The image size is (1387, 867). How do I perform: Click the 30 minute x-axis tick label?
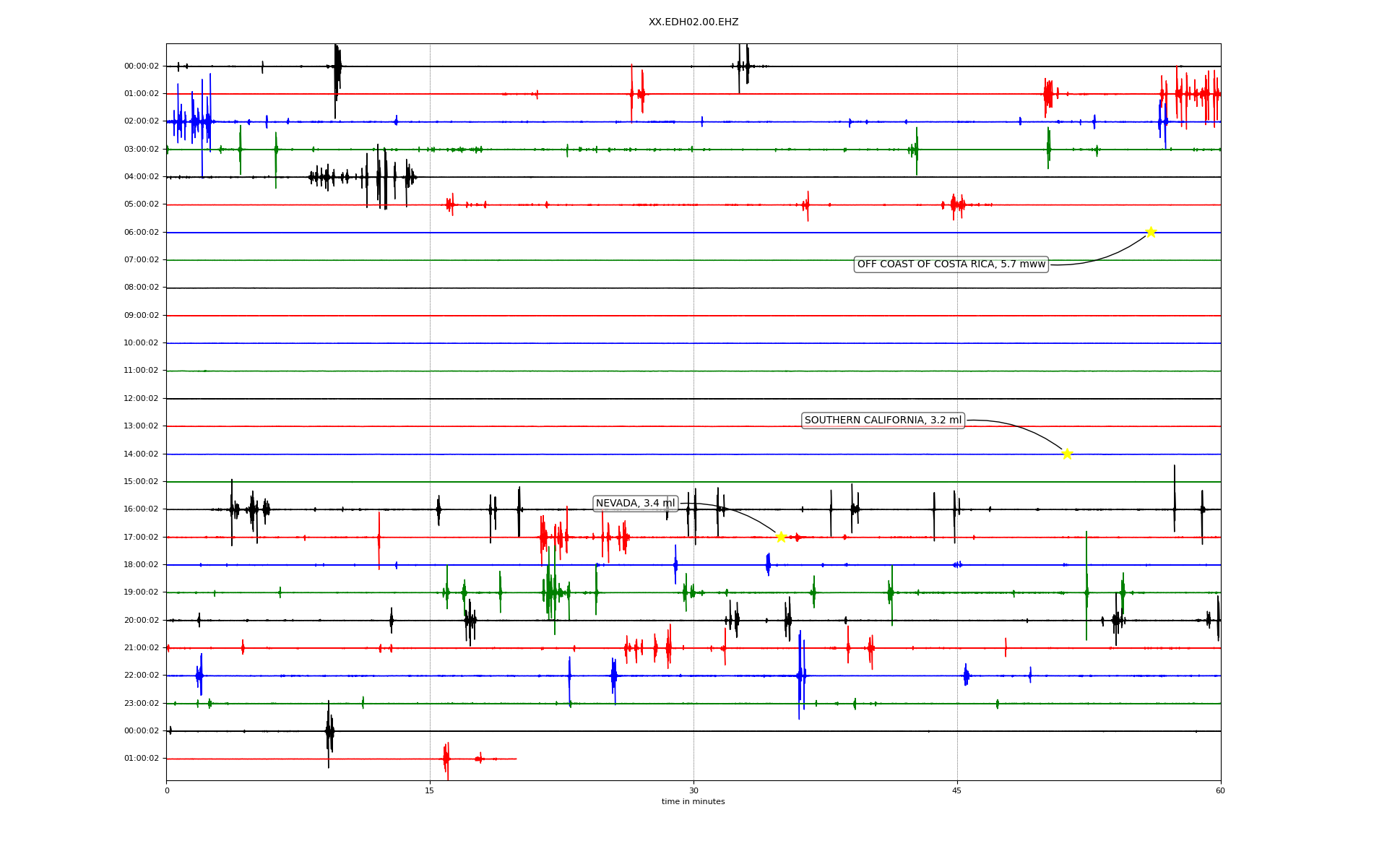pyautogui.click(x=693, y=790)
